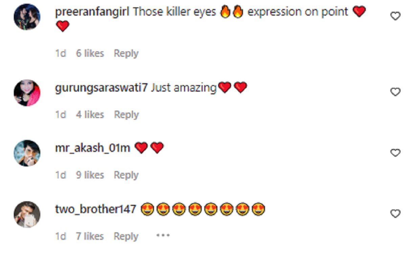Open more options for two_brother147's comment

pyautogui.click(x=162, y=236)
